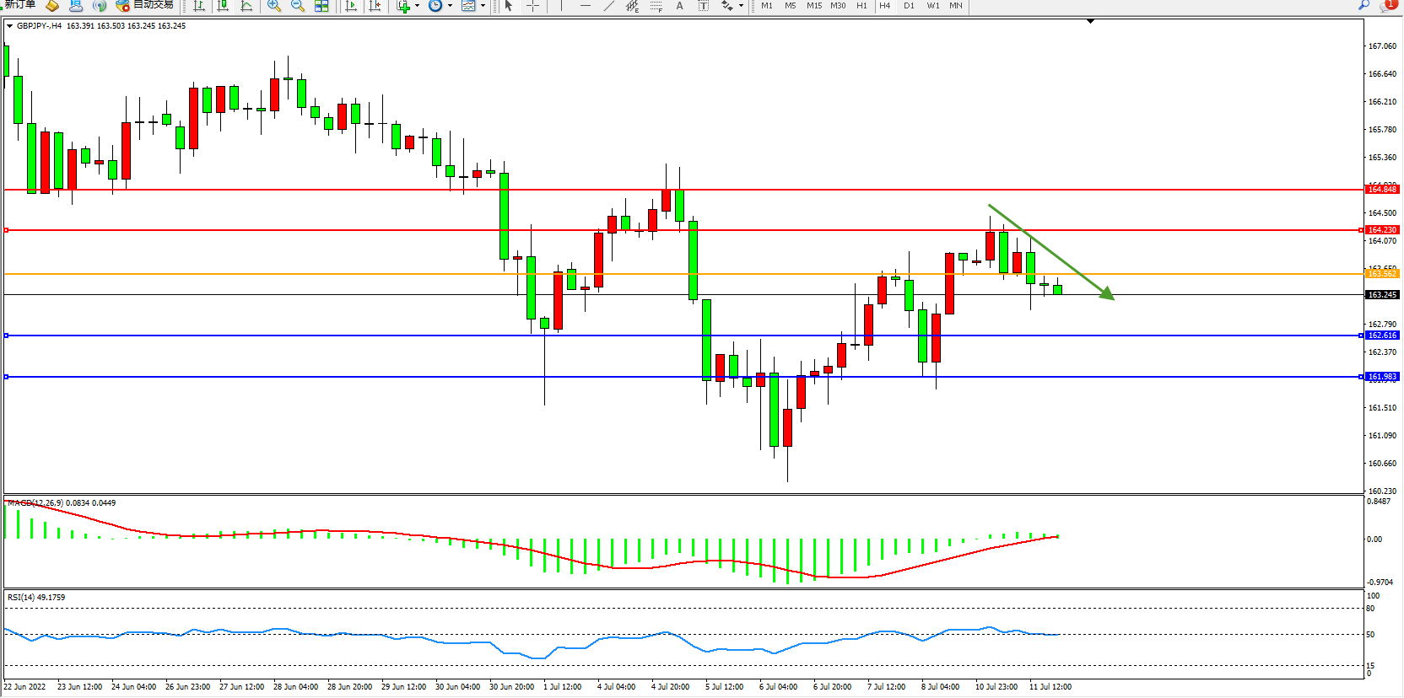Select the arrow cursor tool
Screen dimensions: 1404x698
pyautogui.click(x=509, y=6)
